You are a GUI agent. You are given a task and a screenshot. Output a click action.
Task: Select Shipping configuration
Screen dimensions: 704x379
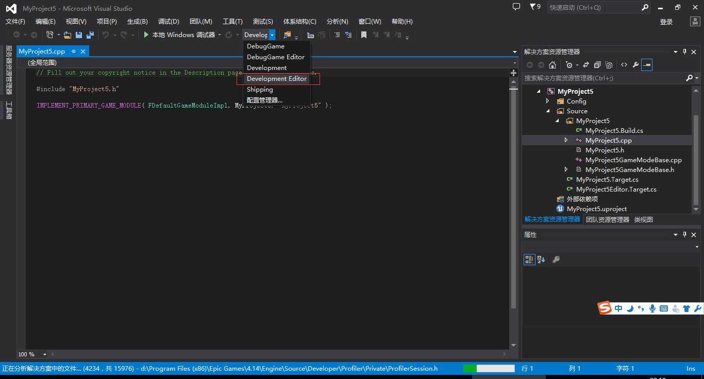tap(260, 89)
